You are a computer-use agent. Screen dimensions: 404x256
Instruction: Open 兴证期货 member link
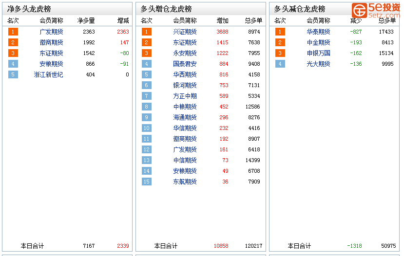(x=185, y=32)
